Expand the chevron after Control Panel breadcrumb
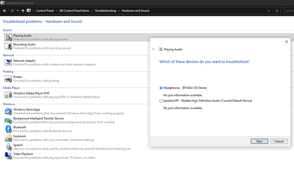Screen dimensions: 294x174 [56, 11]
